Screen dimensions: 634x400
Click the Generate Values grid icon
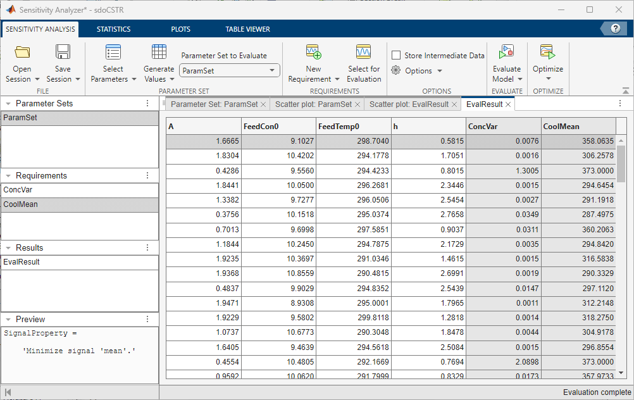(159, 52)
